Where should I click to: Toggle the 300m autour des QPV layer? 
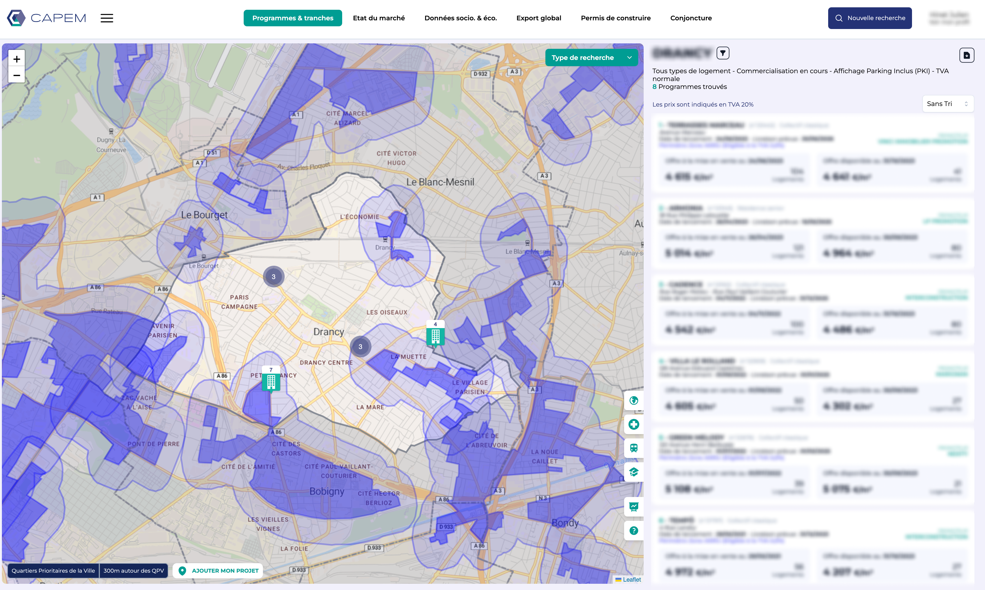[x=134, y=570]
